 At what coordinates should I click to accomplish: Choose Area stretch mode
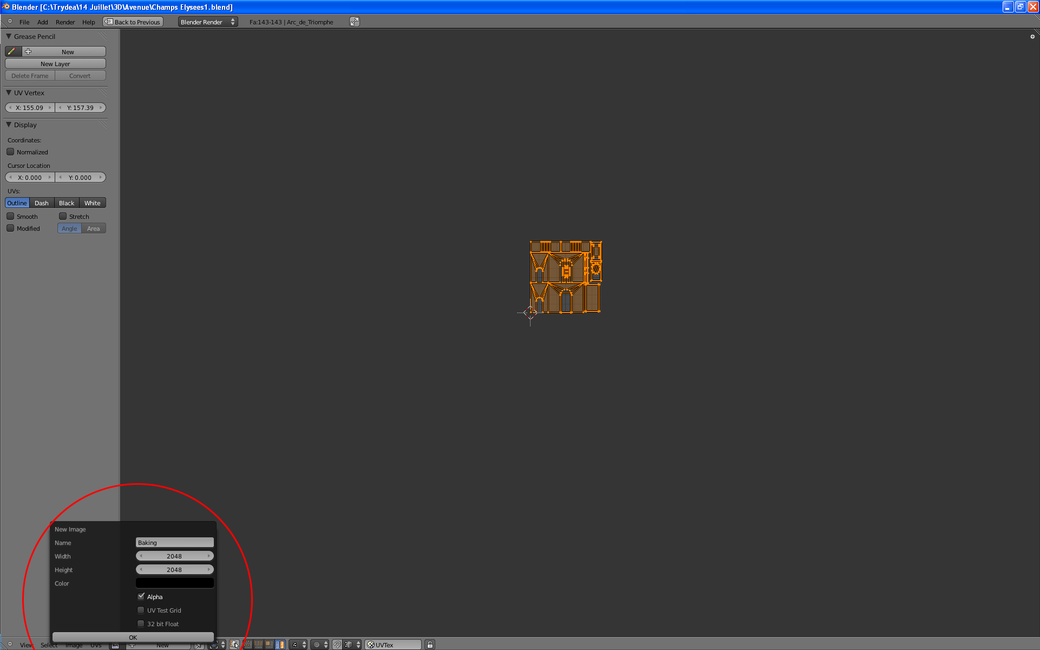(94, 229)
